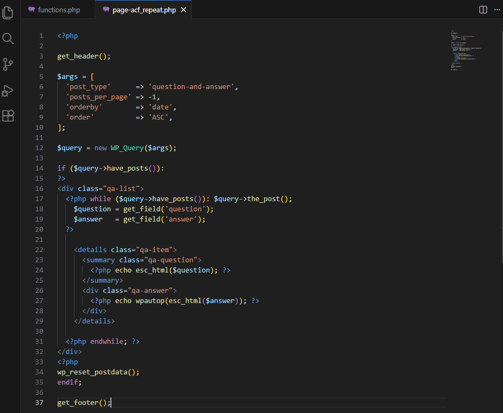
Task: Click the PHP icon on functions.php tab
Action: pyautogui.click(x=32, y=10)
